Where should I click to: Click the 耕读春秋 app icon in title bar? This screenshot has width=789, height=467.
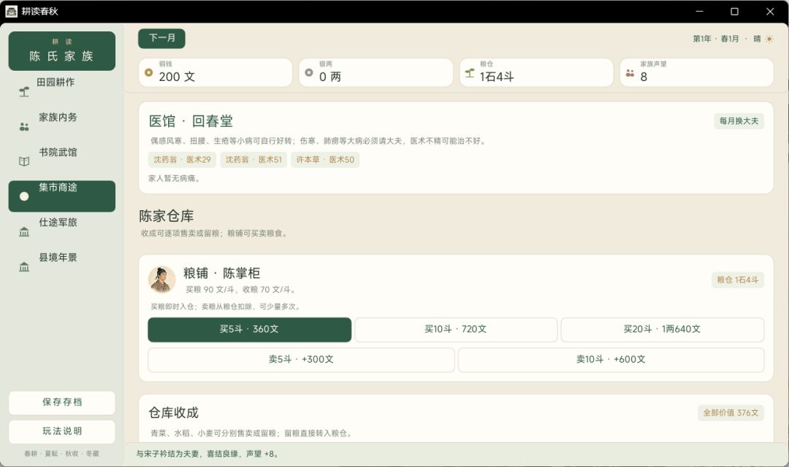click(x=11, y=11)
